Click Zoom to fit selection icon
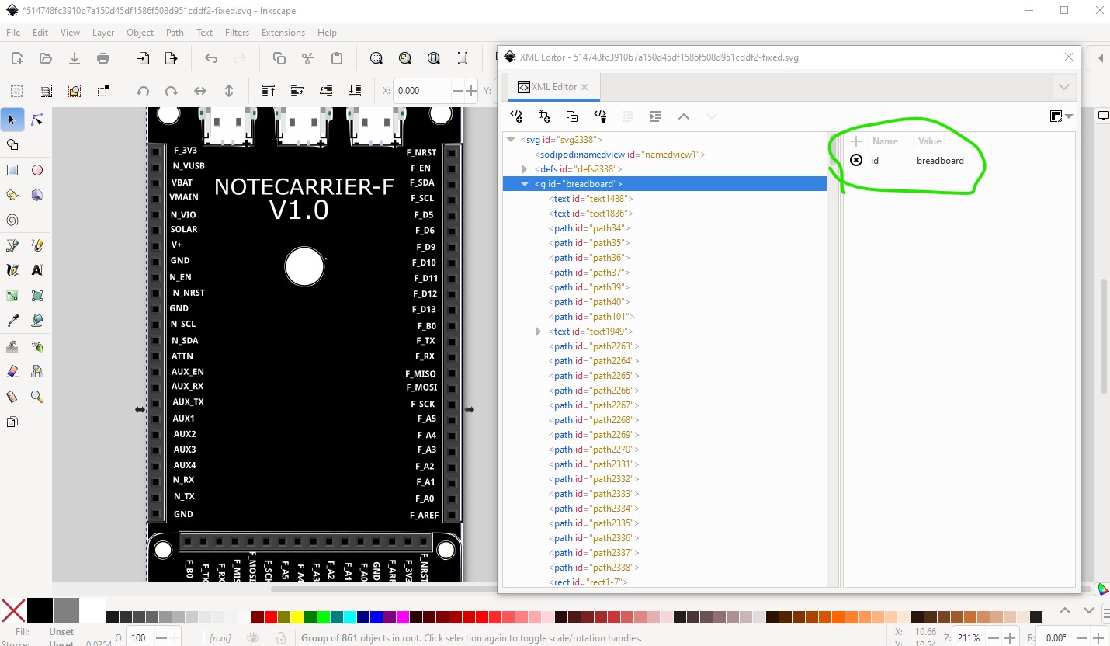The image size is (1110, 646). [376, 58]
